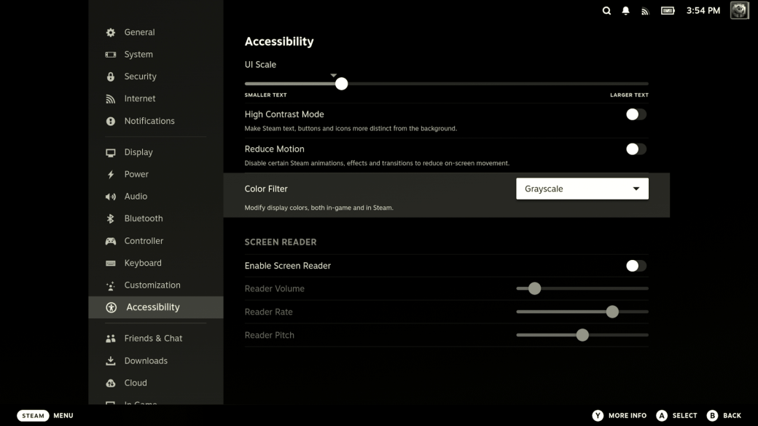
Task: Go to Display settings section
Action: pyautogui.click(x=138, y=152)
